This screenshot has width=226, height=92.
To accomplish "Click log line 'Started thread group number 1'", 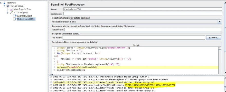I will pyautogui.click(x=101, y=77).
